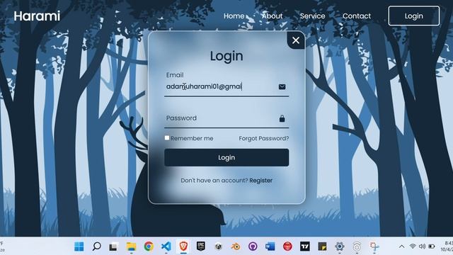453x255 pixels.
Task: Click the concentric-rings taskbar app icon
Action: click(x=357, y=246)
